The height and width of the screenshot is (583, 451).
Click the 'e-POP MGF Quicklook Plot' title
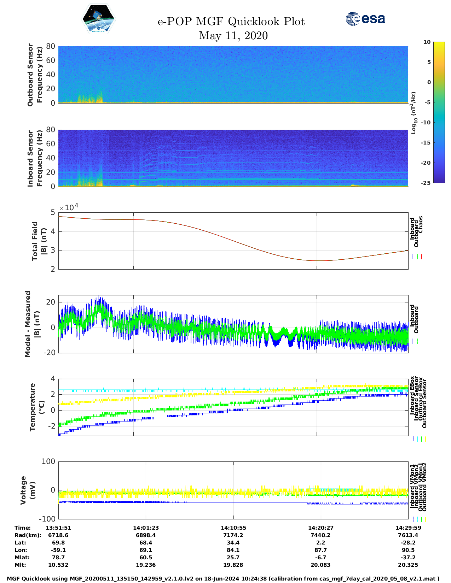(231, 22)
